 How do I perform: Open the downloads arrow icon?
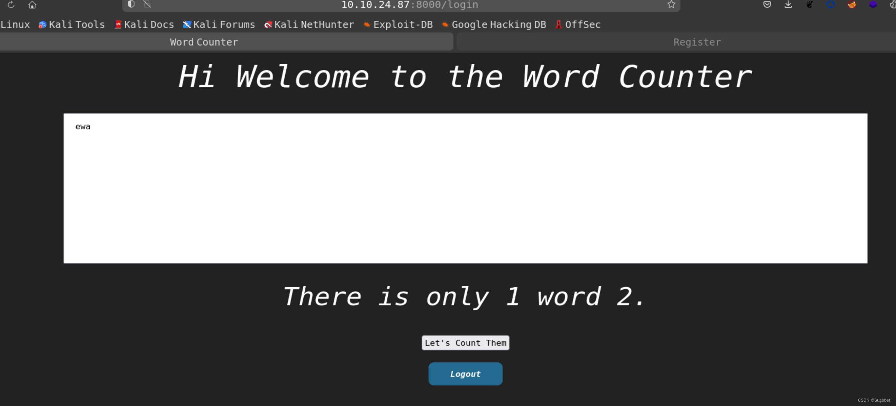[x=788, y=4]
